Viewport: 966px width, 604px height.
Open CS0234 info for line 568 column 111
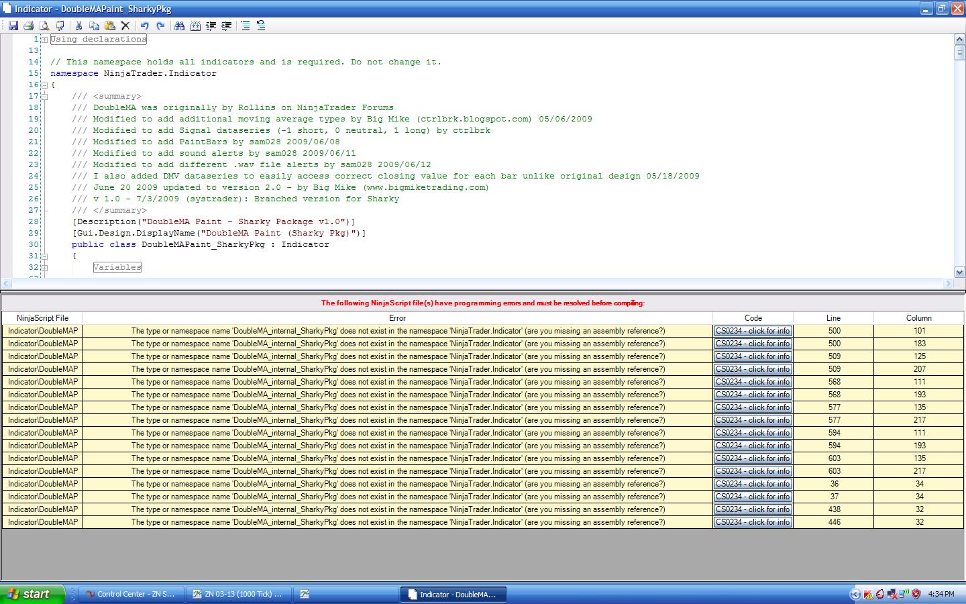753,382
